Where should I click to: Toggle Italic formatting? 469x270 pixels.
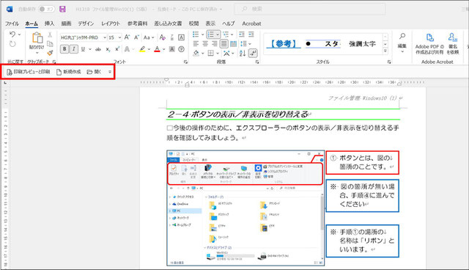click(x=73, y=49)
